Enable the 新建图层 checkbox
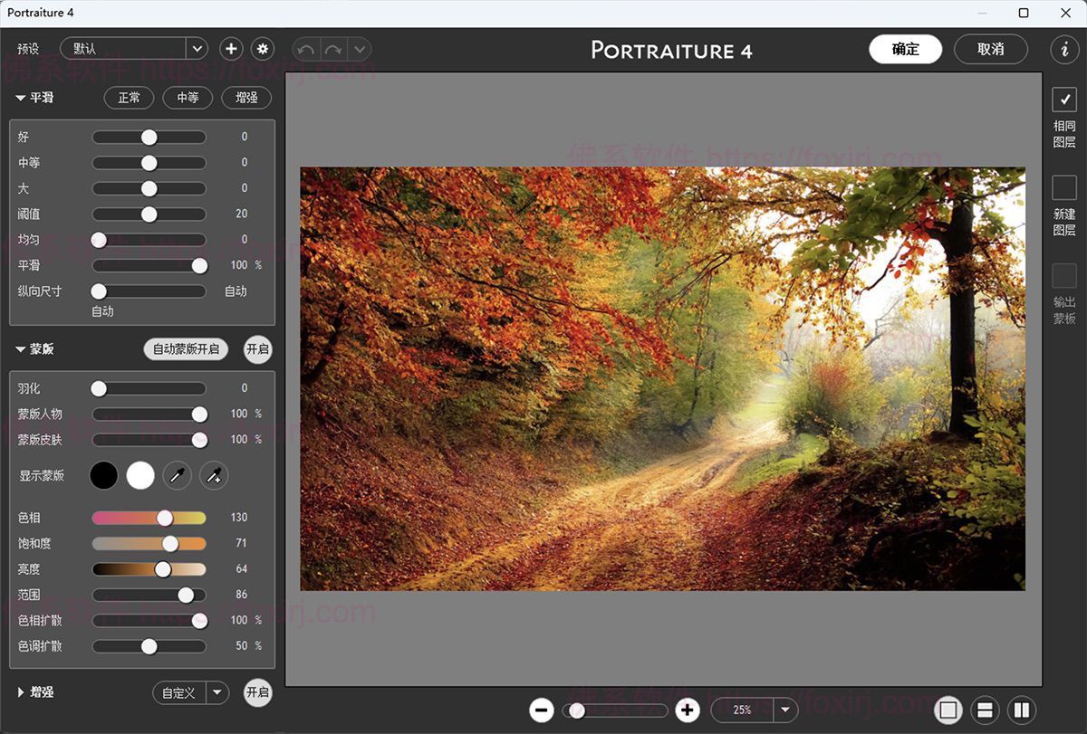Viewport: 1087px width, 734px height. click(x=1063, y=187)
